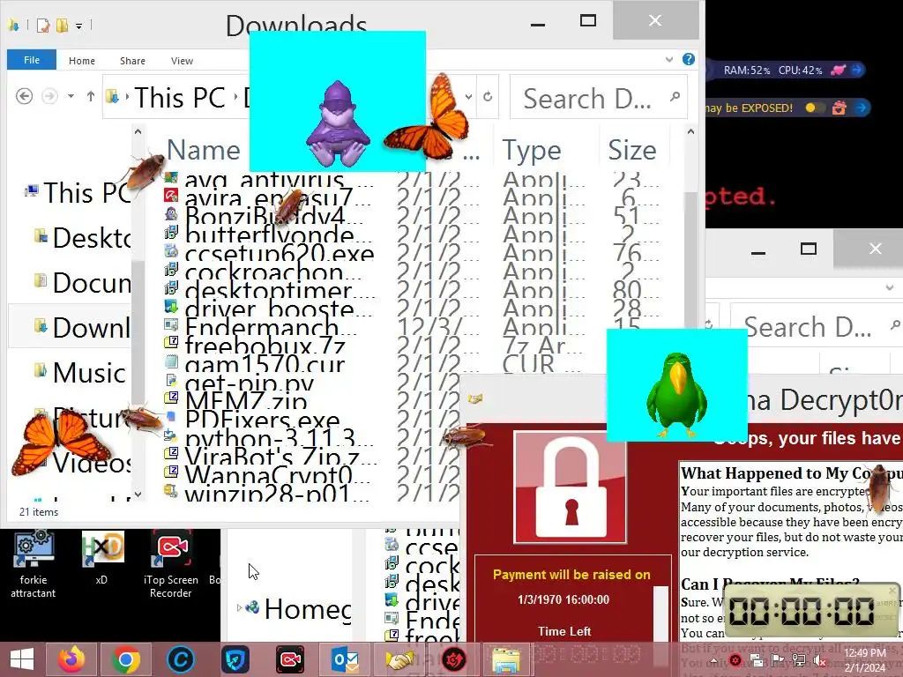The height and width of the screenshot is (677, 903).
Task: Expand the Homegroup tree node
Action: tap(240, 607)
